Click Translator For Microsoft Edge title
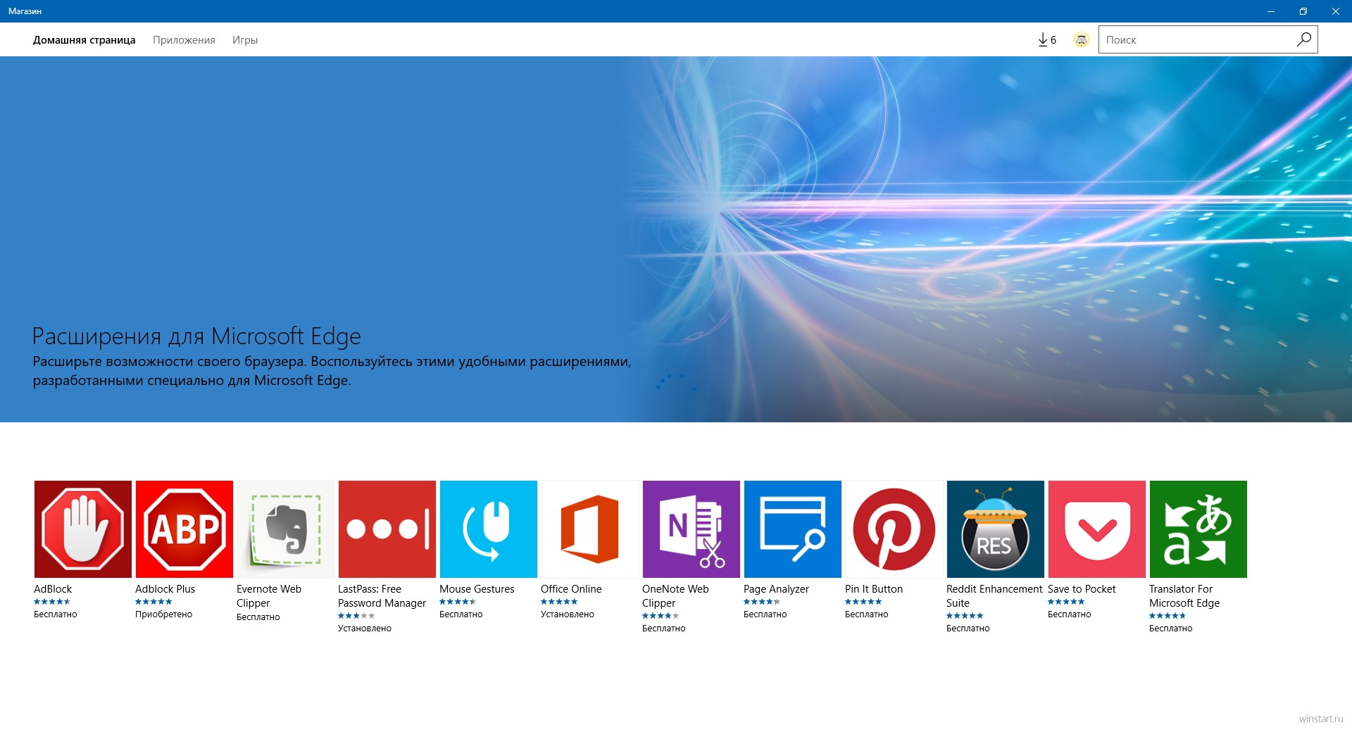Screen dimensions: 1352x732 click(1184, 596)
